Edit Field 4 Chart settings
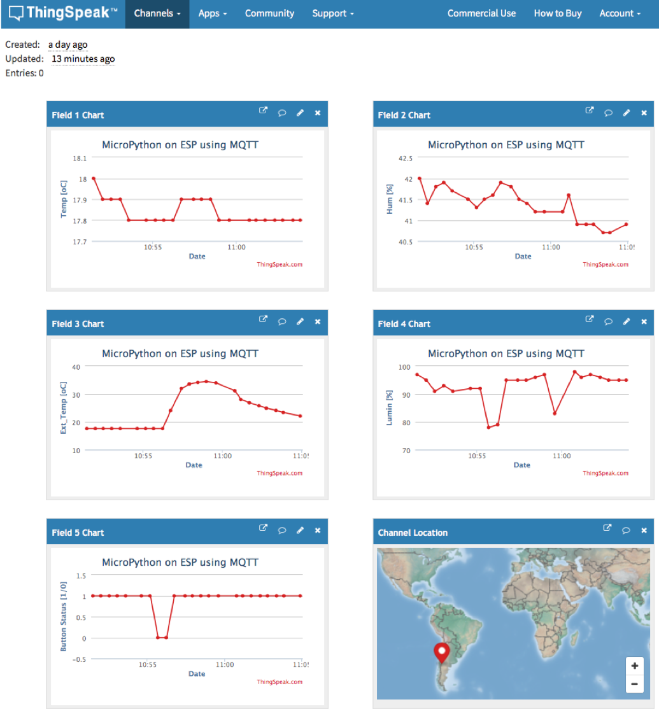Screen dimensions: 659x716 click(626, 321)
